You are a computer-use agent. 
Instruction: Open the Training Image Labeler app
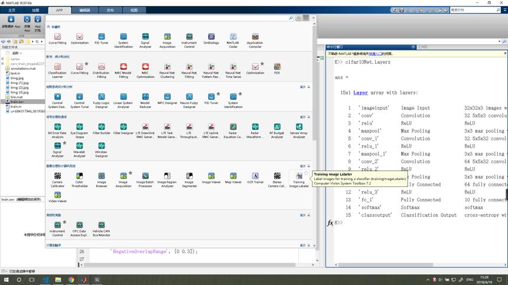click(x=299, y=179)
